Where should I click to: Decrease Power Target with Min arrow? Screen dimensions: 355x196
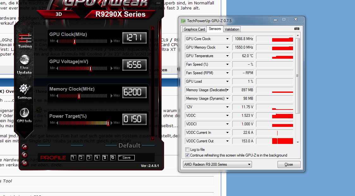(57, 123)
